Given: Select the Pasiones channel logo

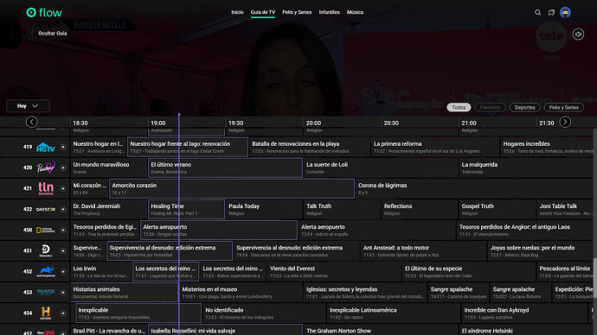Looking at the screenshot, I should [46, 167].
